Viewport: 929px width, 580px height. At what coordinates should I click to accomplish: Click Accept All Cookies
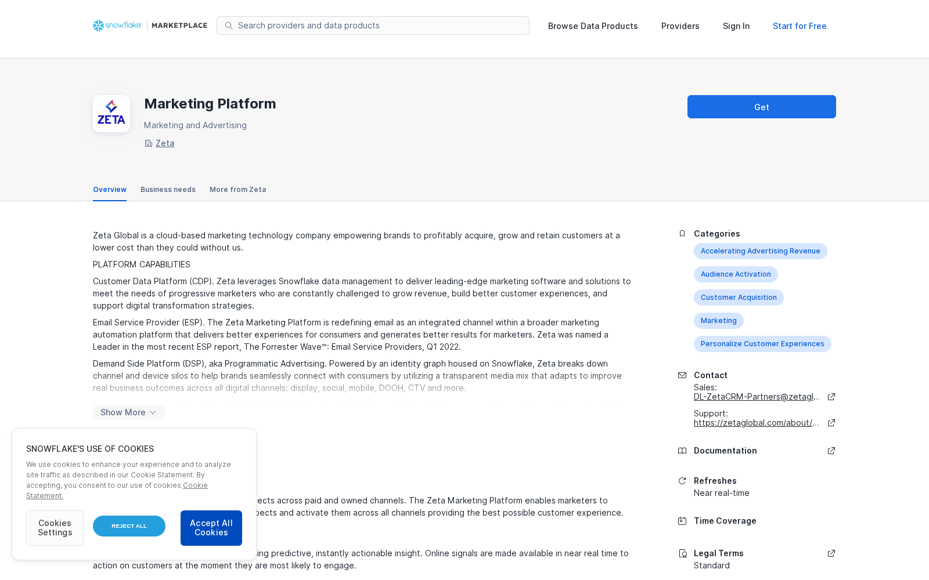(211, 528)
